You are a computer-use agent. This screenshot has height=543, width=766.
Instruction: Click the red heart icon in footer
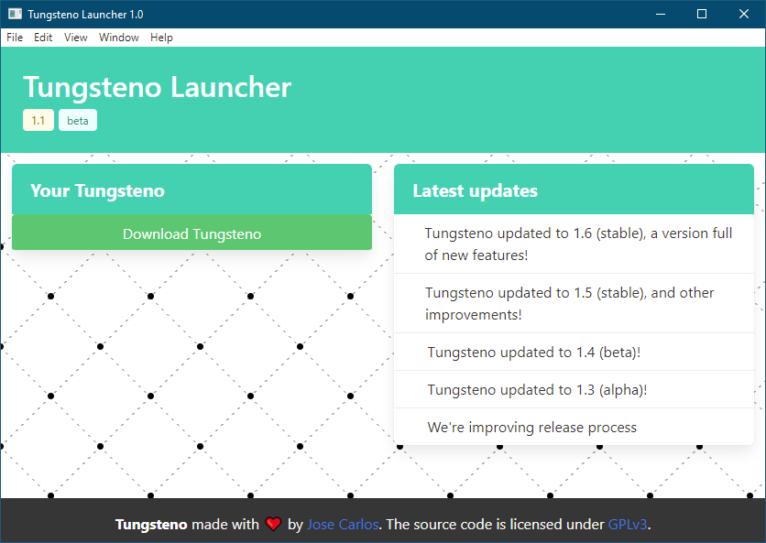tap(273, 525)
